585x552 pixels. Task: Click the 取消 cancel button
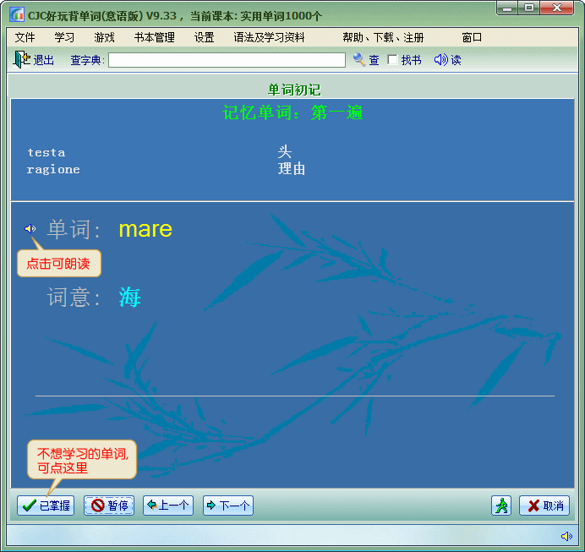[x=544, y=506]
